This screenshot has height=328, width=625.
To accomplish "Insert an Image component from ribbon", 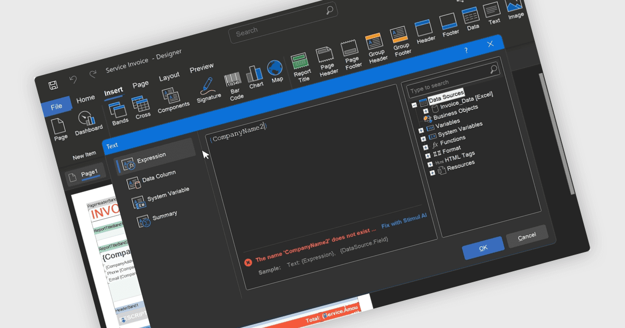I will coord(515,8).
